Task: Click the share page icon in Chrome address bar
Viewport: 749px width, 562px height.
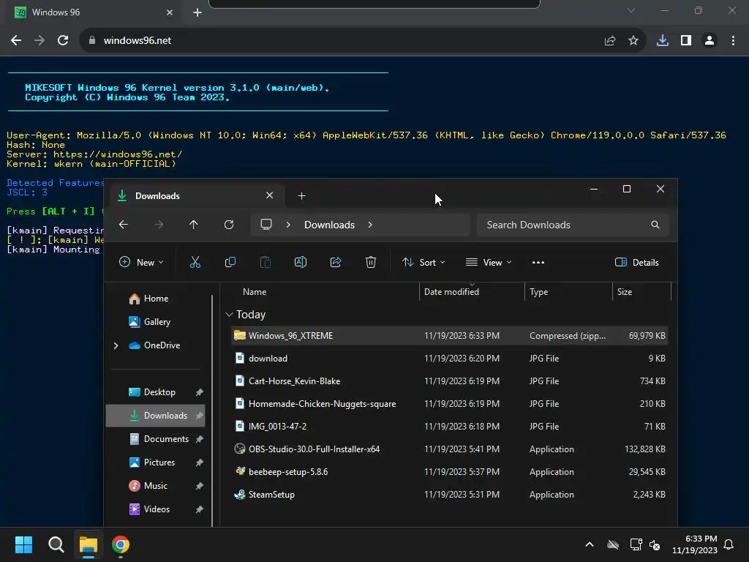Action: pyautogui.click(x=610, y=41)
